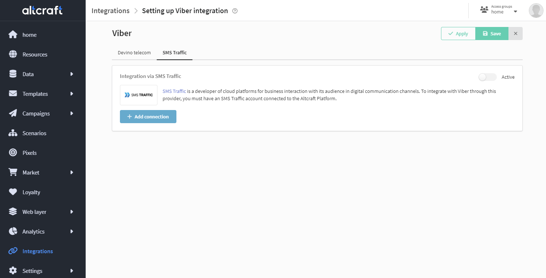546x278 pixels.
Task: Click the Settings gear icon
Action: tap(13, 271)
